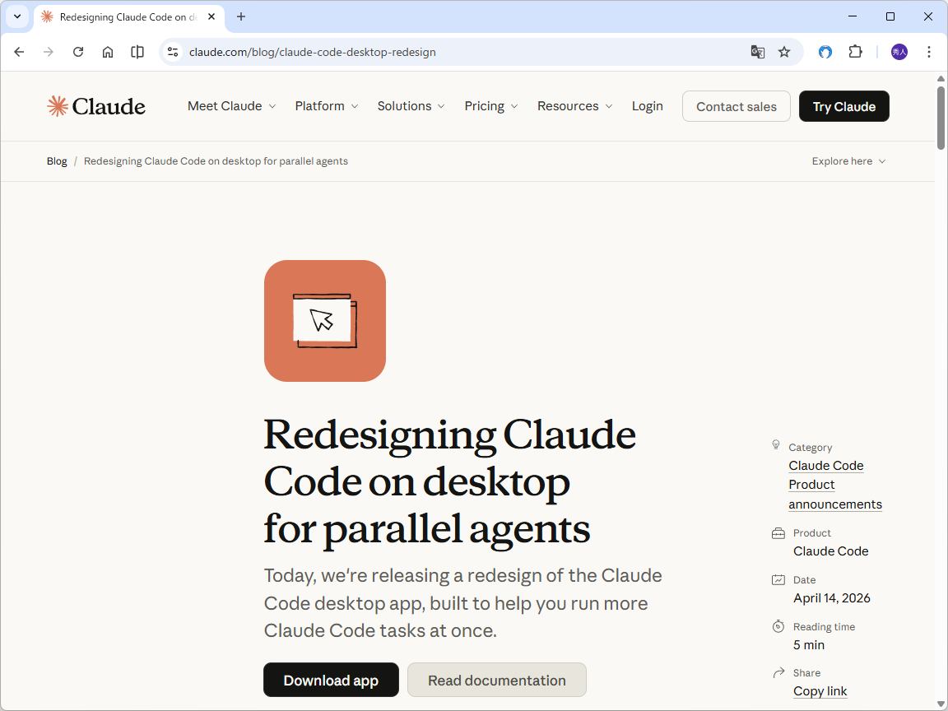The width and height of the screenshot is (948, 711).
Task: Click the 5 min reading time text
Action: point(809,645)
